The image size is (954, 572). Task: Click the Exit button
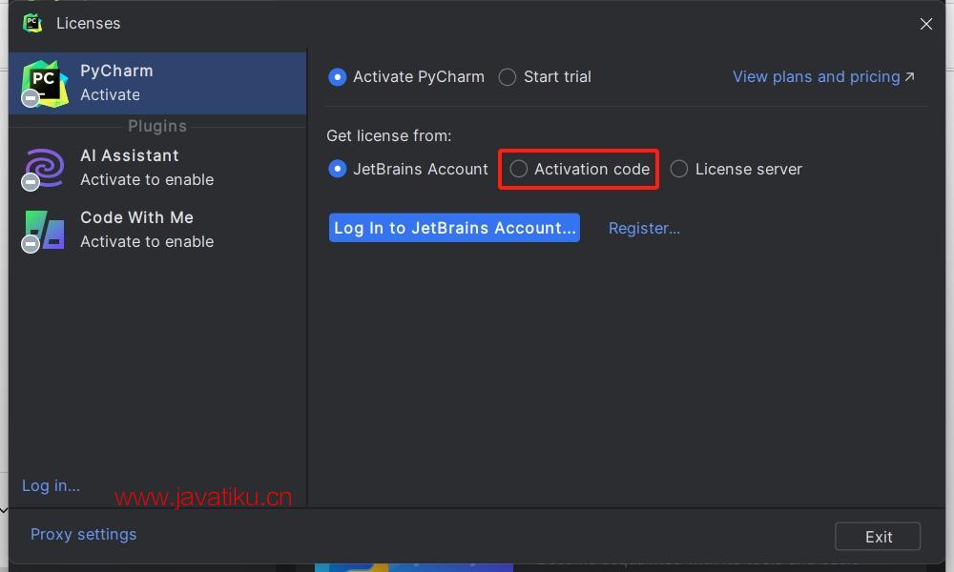pyautogui.click(x=878, y=537)
